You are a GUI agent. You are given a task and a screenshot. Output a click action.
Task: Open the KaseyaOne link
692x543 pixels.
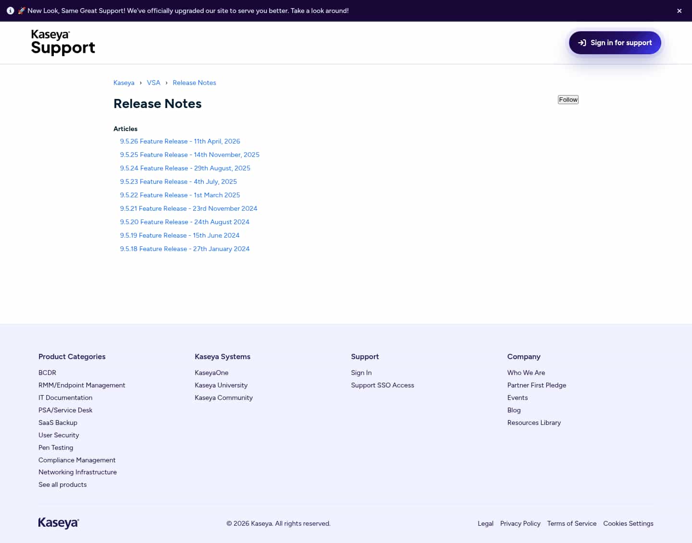tap(211, 373)
